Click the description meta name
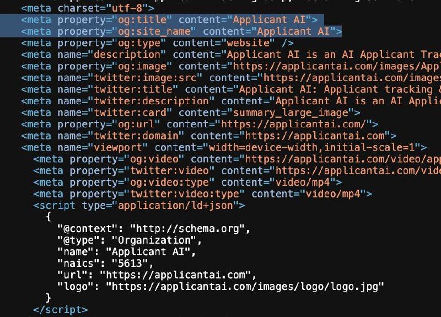This screenshot has height=317, width=441. coord(127,55)
